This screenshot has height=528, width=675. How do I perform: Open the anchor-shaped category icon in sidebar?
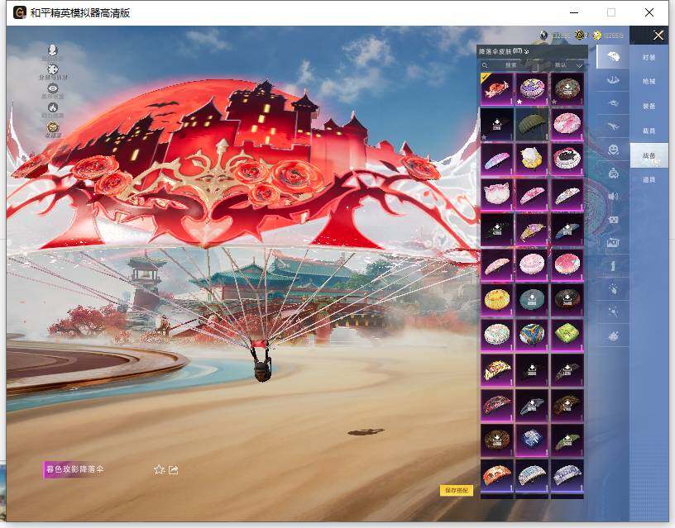[613, 79]
